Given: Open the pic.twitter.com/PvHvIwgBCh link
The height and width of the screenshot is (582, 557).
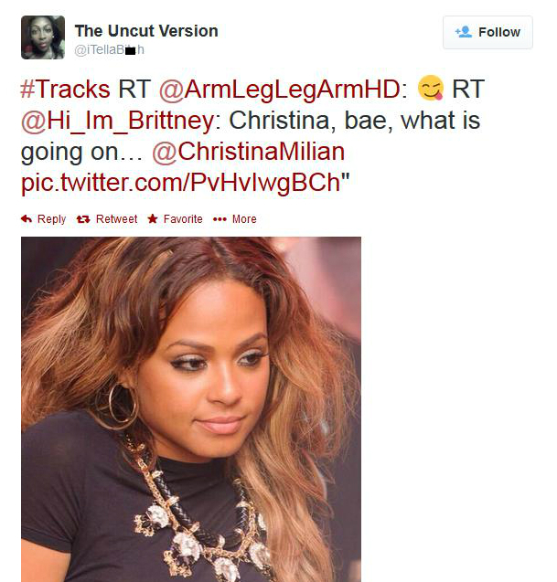Looking at the screenshot, I should click(x=180, y=183).
